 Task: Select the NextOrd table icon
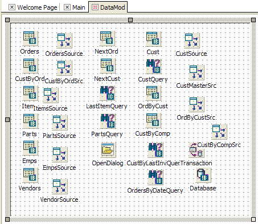tap(108, 39)
